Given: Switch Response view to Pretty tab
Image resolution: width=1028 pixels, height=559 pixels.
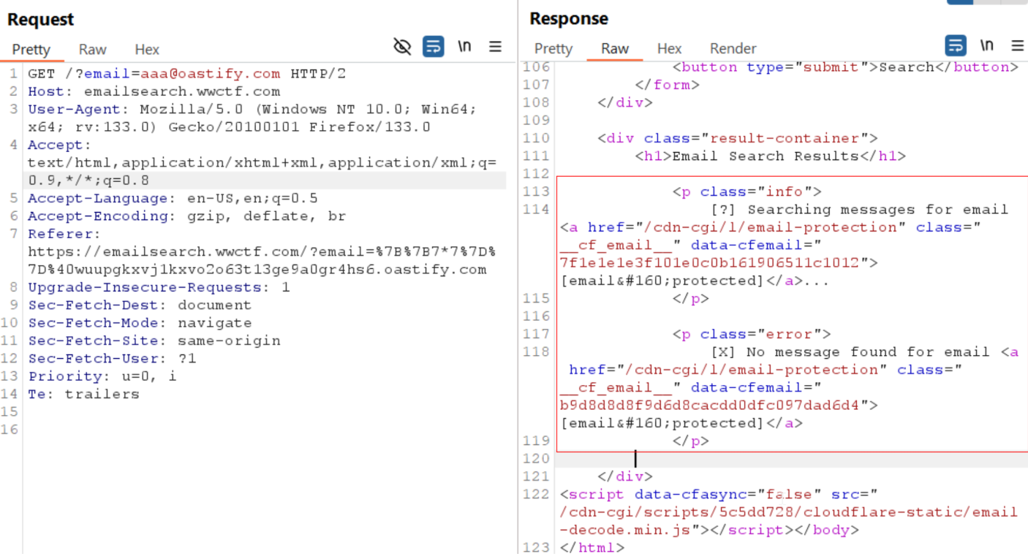Looking at the screenshot, I should 553,49.
